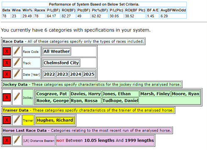Click jockey Jones, Ethan
This screenshot has height=150, width=207.
click(120, 94)
